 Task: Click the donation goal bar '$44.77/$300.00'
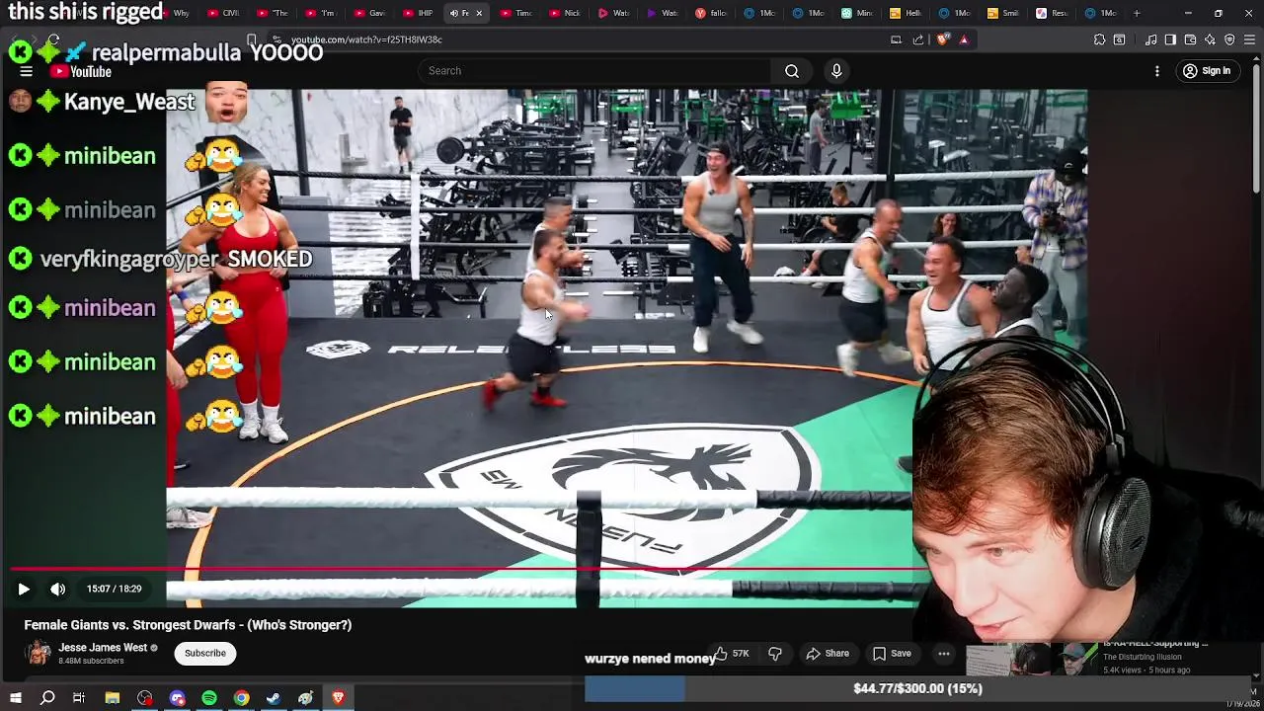[x=917, y=688]
